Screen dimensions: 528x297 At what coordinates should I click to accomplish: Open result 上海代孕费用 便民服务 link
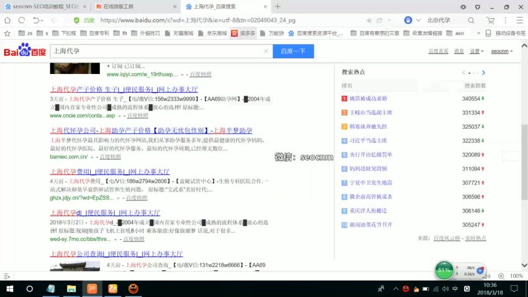click(x=110, y=171)
